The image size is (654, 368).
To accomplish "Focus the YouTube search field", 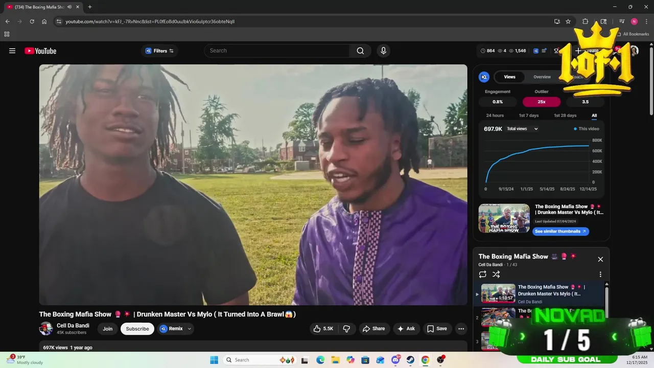I will click(x=277, y=51).
